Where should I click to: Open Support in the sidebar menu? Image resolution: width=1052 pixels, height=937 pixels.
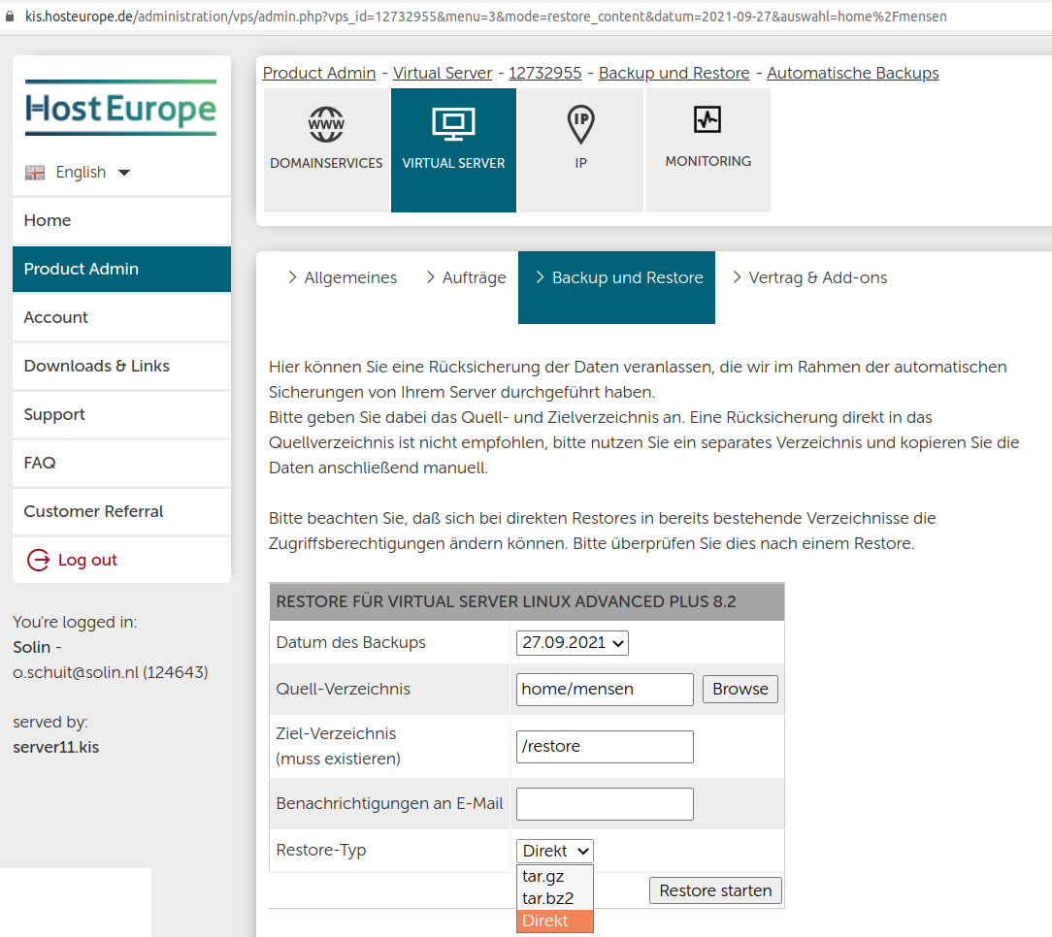tap(54, 414)
